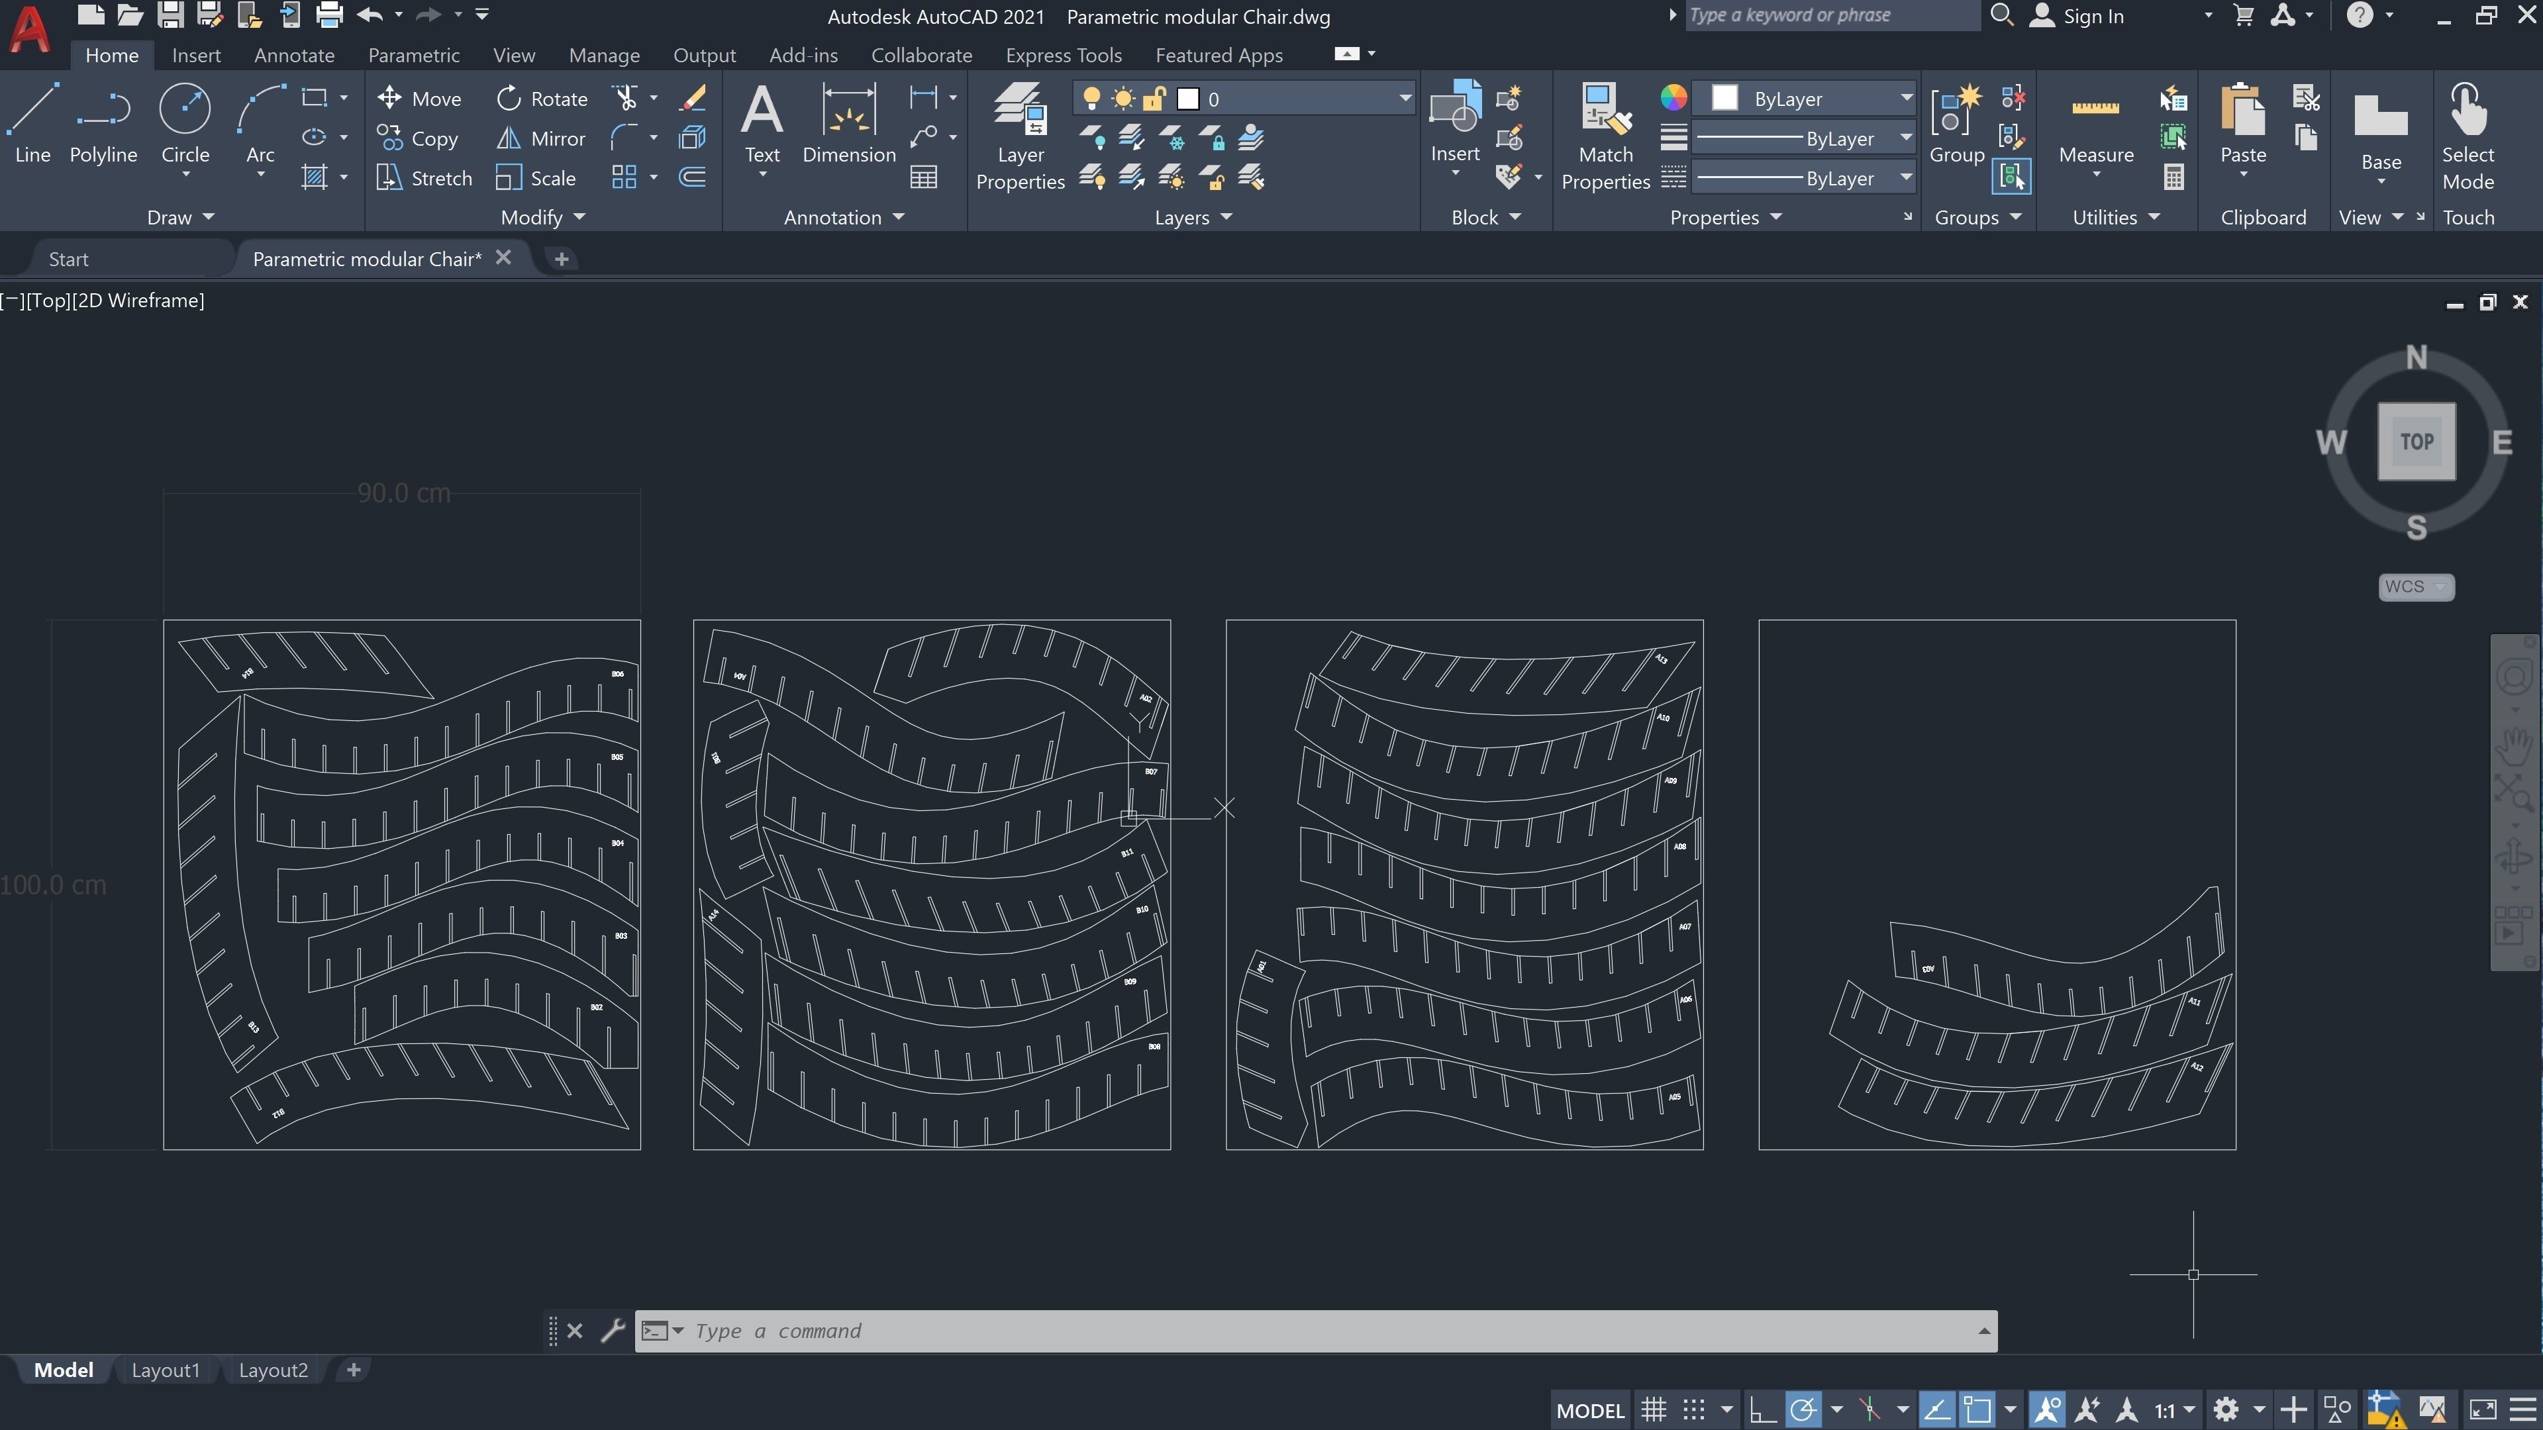Image resolution: width=2543 pixels, height=1430 pixels.
Task: Expand the Draw panel
Action: coord(181,217)
